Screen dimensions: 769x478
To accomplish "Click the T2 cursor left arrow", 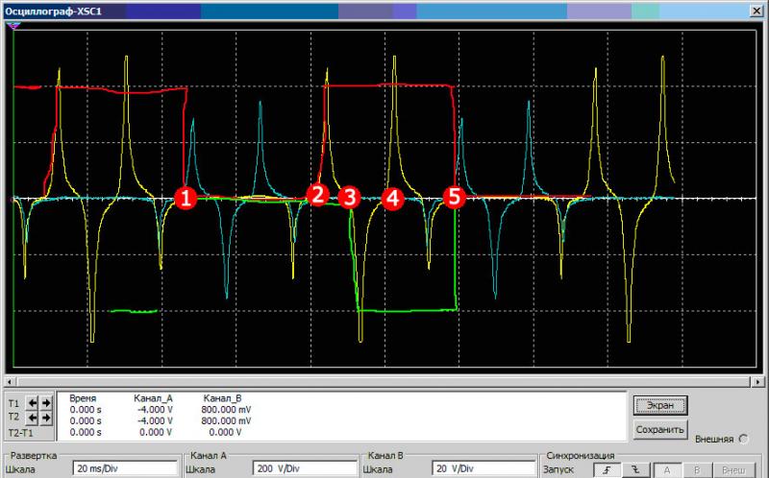I will click(30, 418).
